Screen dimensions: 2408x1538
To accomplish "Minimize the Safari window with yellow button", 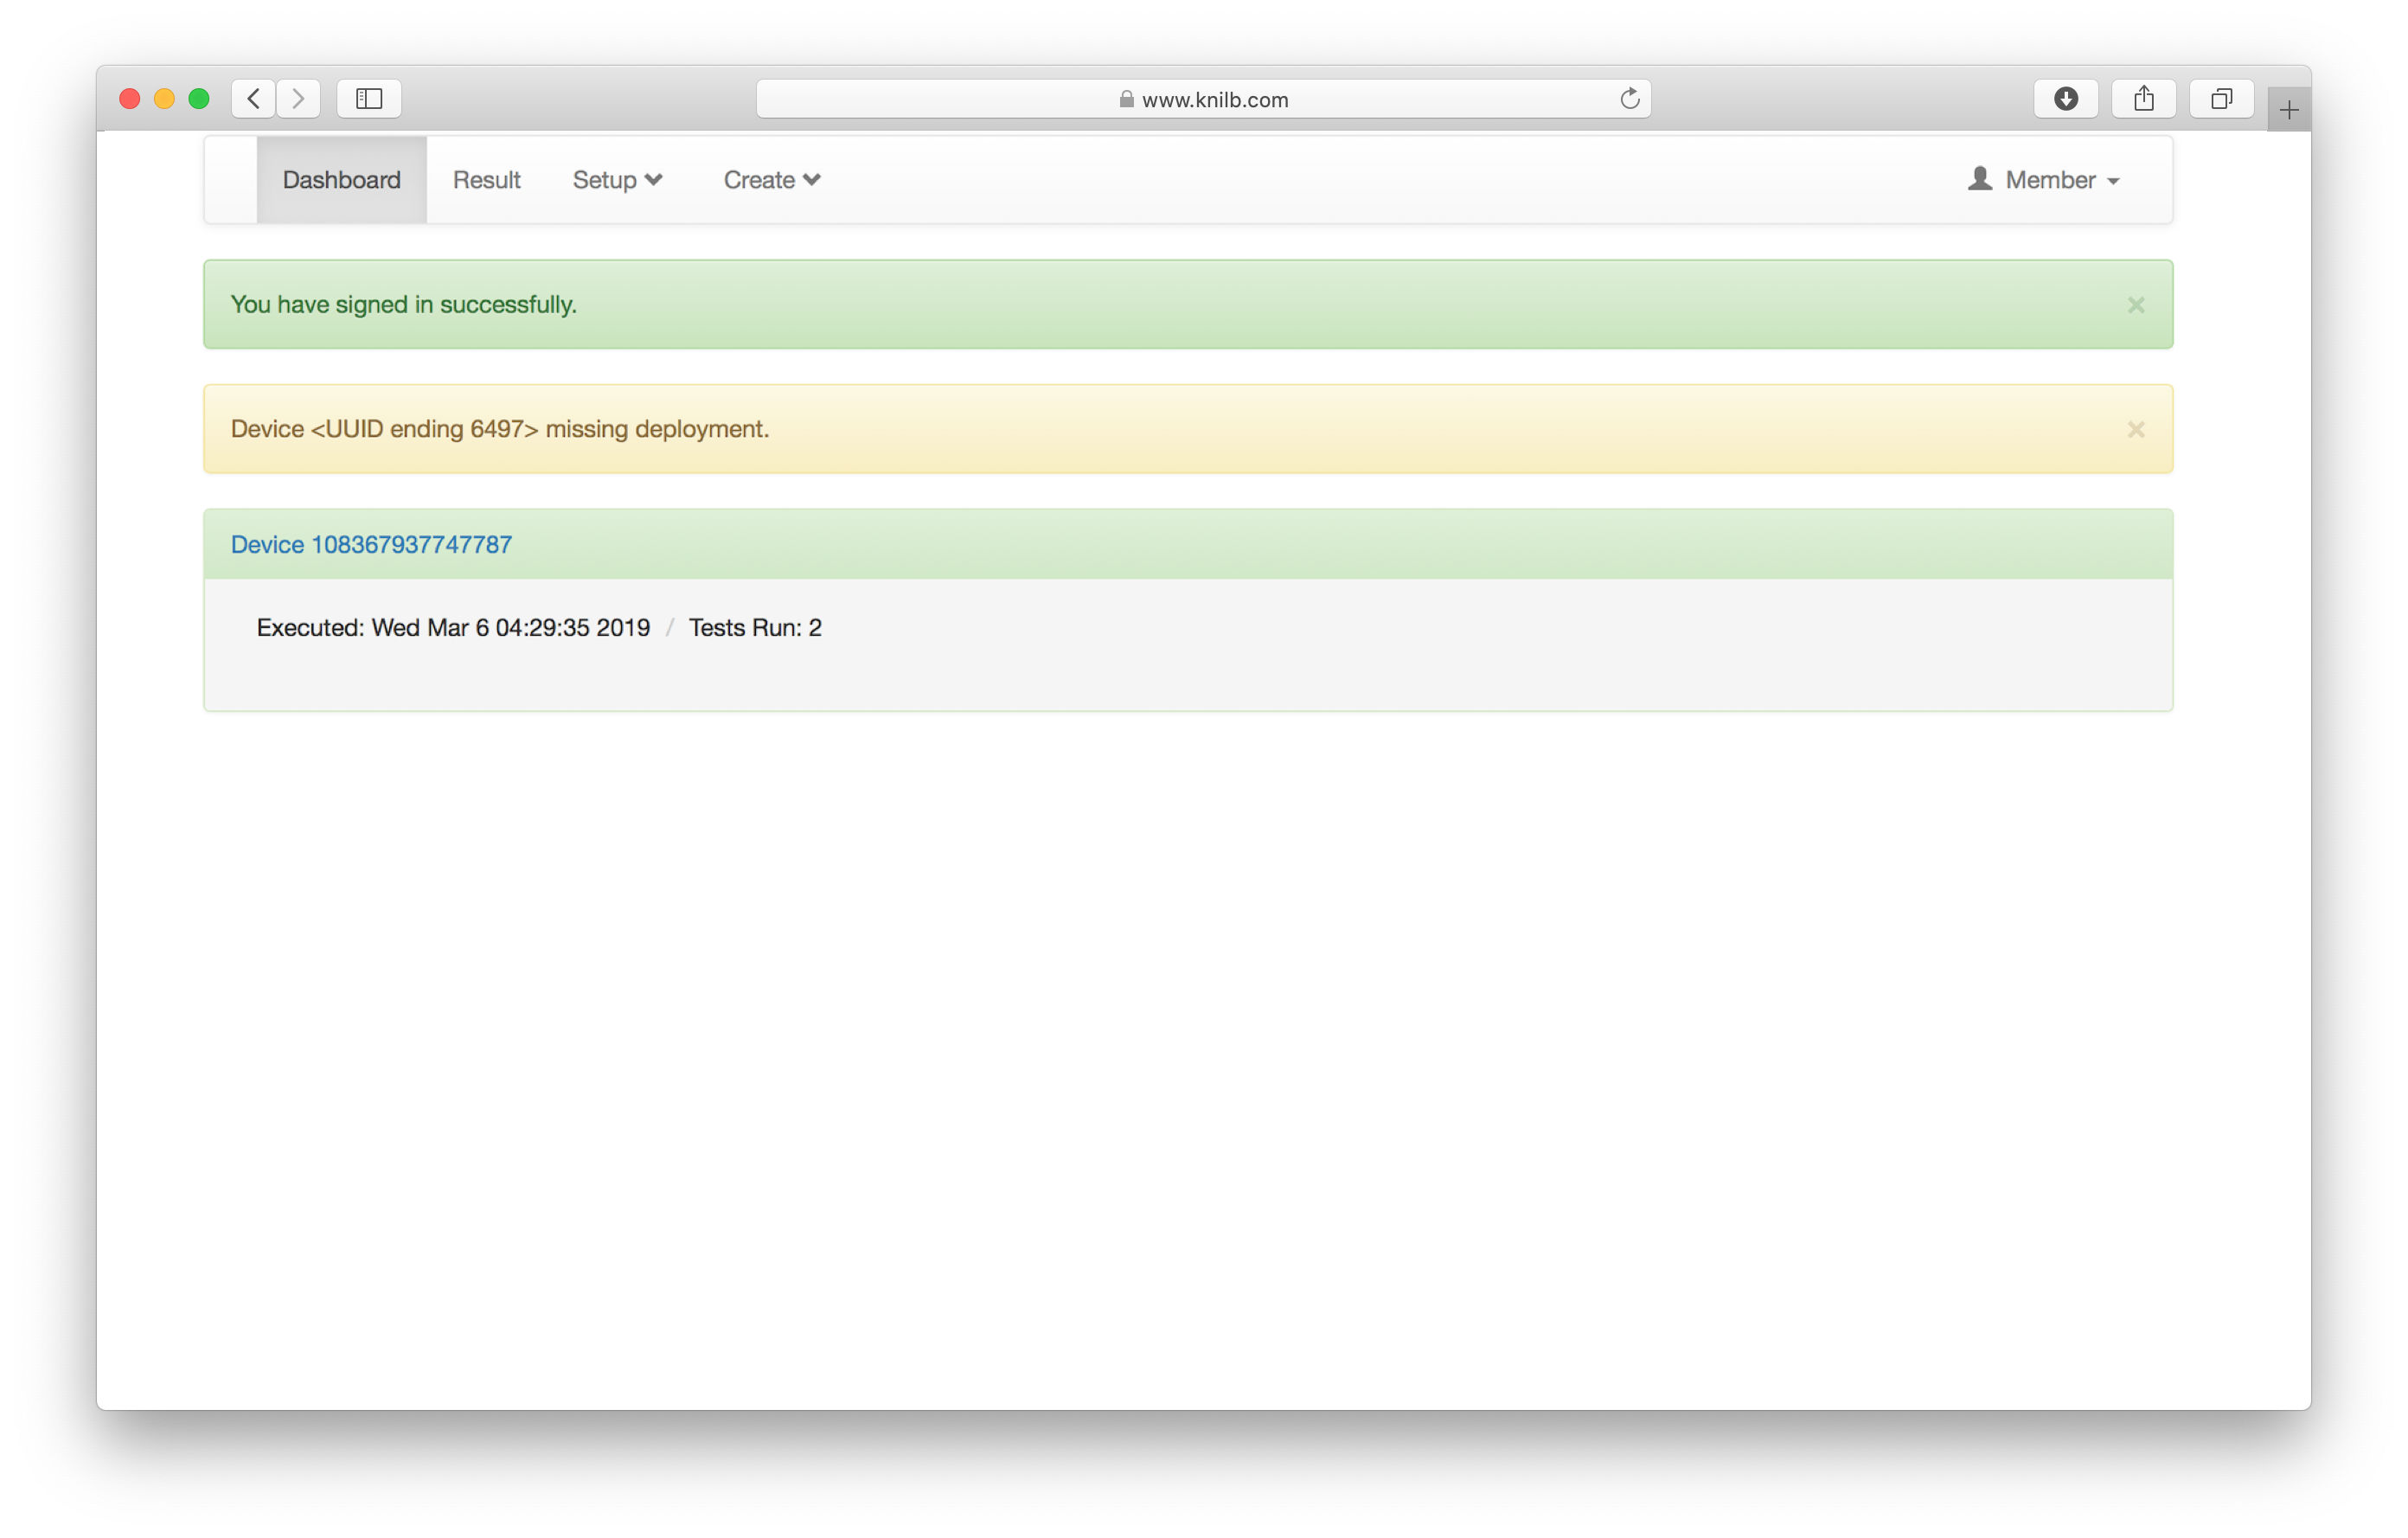I will coord(164,98).
